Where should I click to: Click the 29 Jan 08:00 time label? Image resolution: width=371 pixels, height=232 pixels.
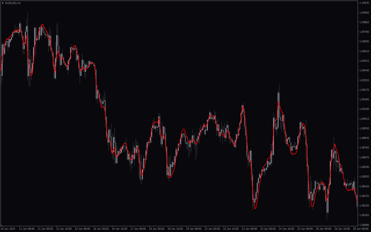tap(361, 229)
